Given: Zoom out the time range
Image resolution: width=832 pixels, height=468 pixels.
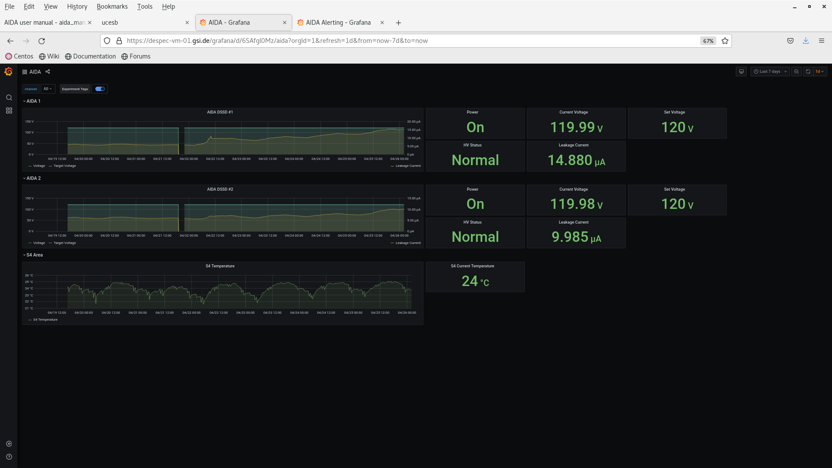Looking at the screenshot, I should point(796,71).
